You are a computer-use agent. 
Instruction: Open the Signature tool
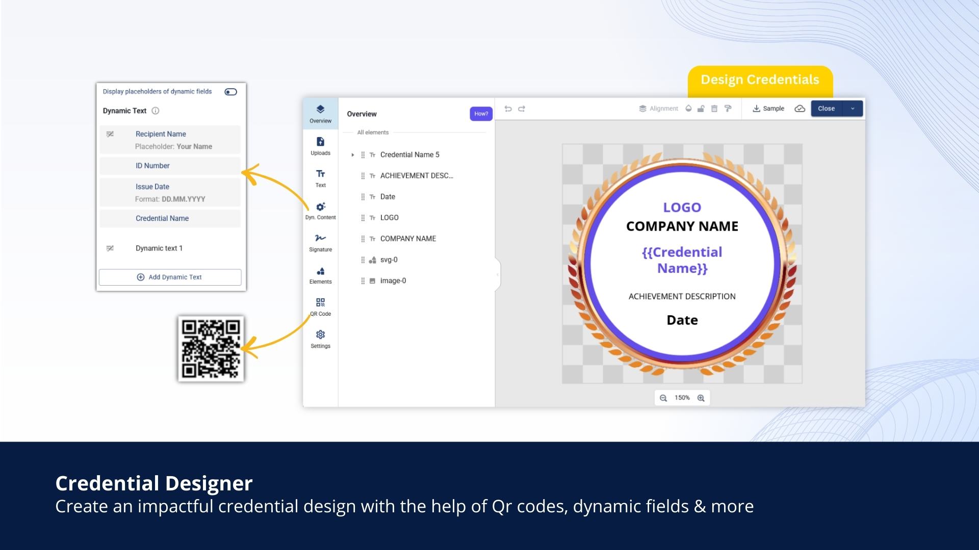[320, 242]
